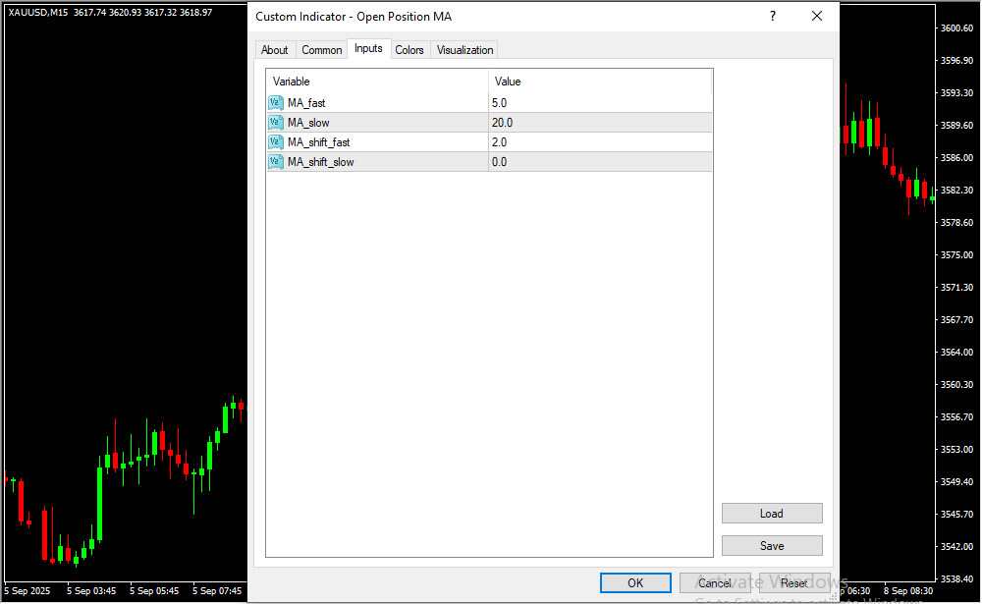Switch to the Colors tab
Viewport: 982px width, 604px height.
[409, 50]
